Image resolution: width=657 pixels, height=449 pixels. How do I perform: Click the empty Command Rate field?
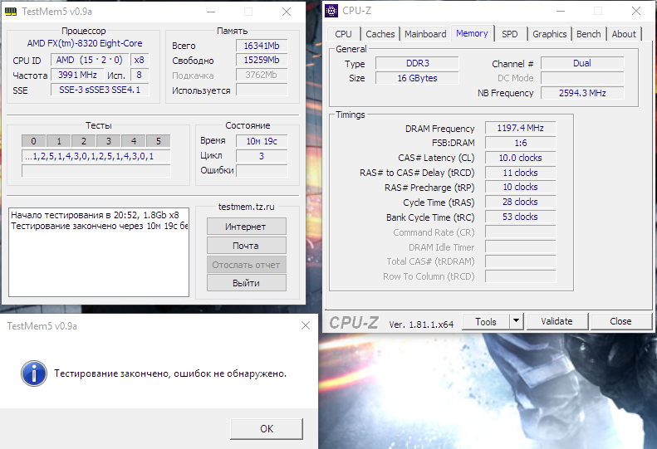click(521, 232)
